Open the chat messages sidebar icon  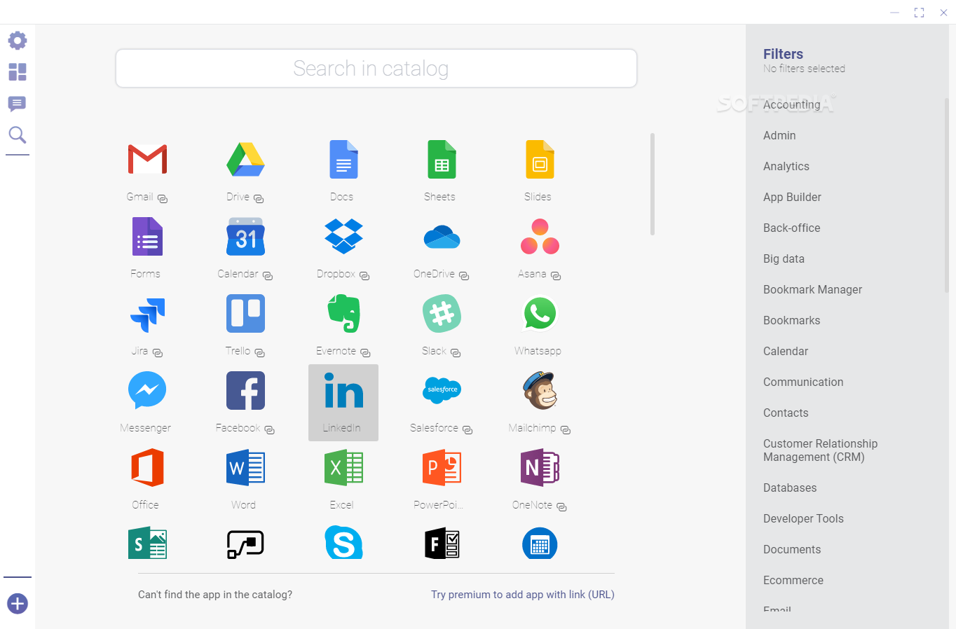pos(18,104)
